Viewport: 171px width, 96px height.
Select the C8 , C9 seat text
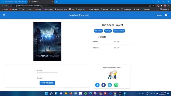point(117,42)
